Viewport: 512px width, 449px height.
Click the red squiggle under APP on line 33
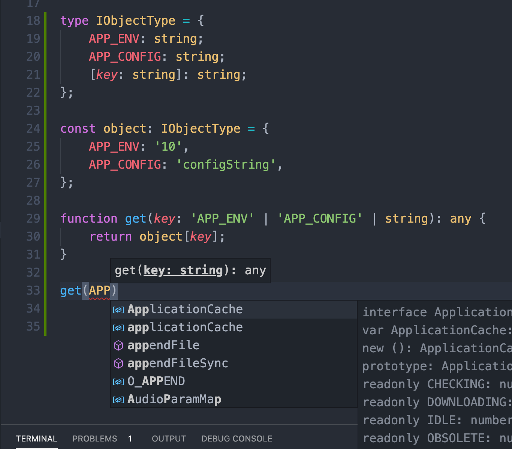(x=99, y=298)
